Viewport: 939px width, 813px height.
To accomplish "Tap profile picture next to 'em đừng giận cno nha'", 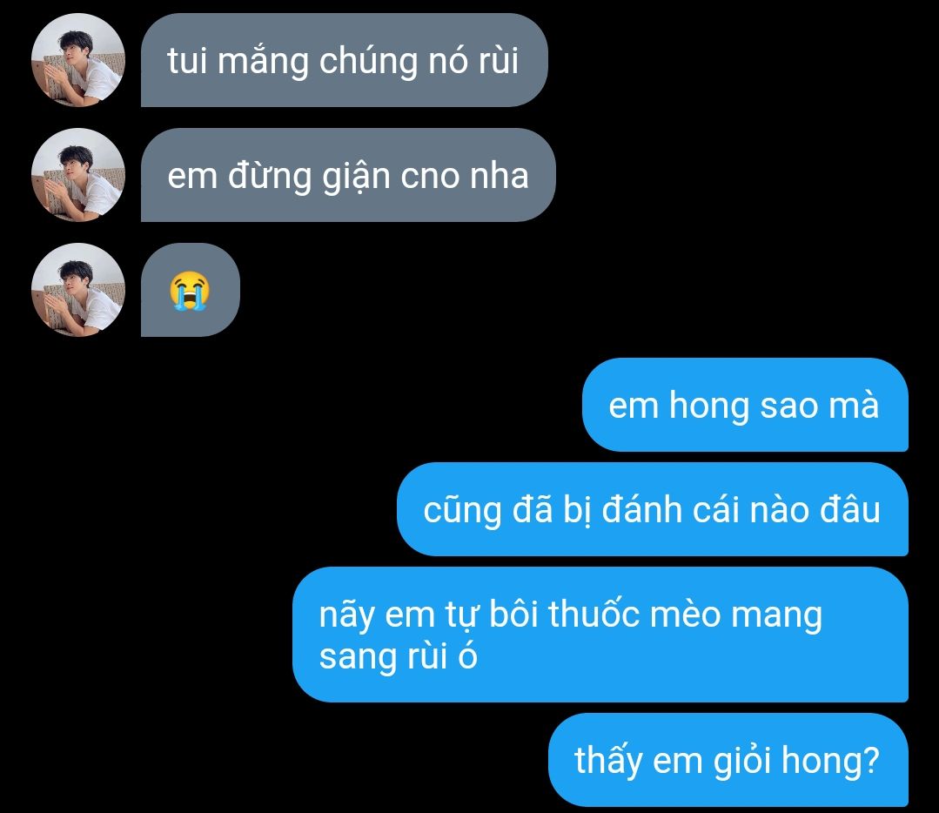I will (x=77, y=175).
